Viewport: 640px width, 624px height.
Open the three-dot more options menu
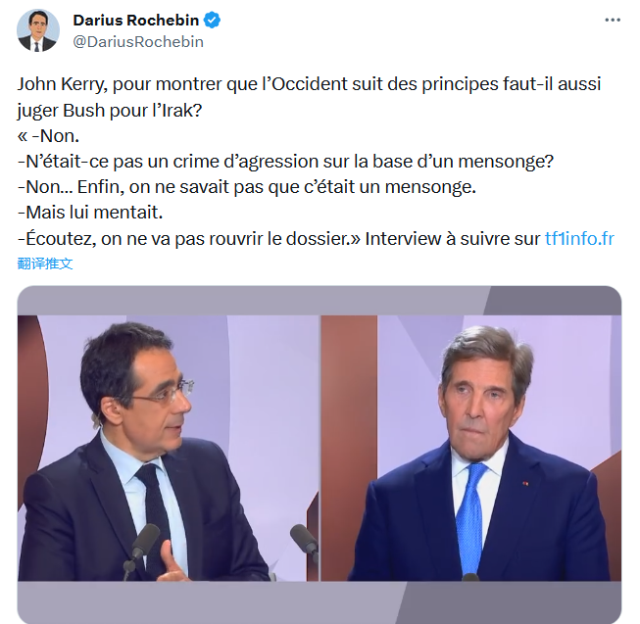click(613, 20)
